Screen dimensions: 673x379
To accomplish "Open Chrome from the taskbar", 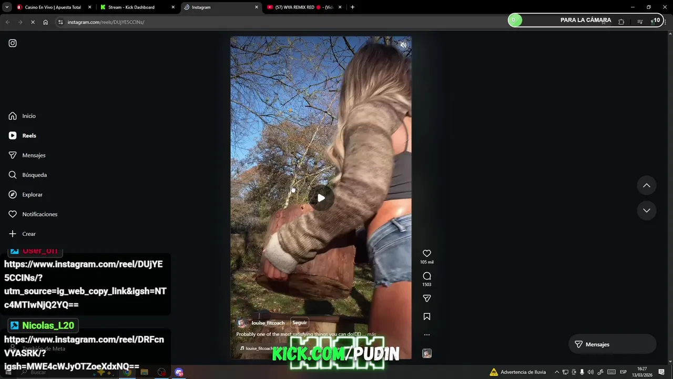I will tap(127, 372).
